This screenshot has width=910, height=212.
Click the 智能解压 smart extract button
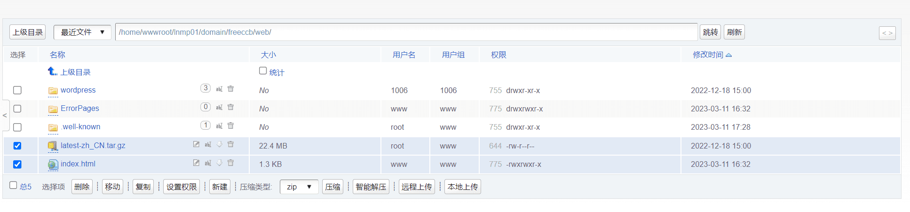click(x=371, y=187)
